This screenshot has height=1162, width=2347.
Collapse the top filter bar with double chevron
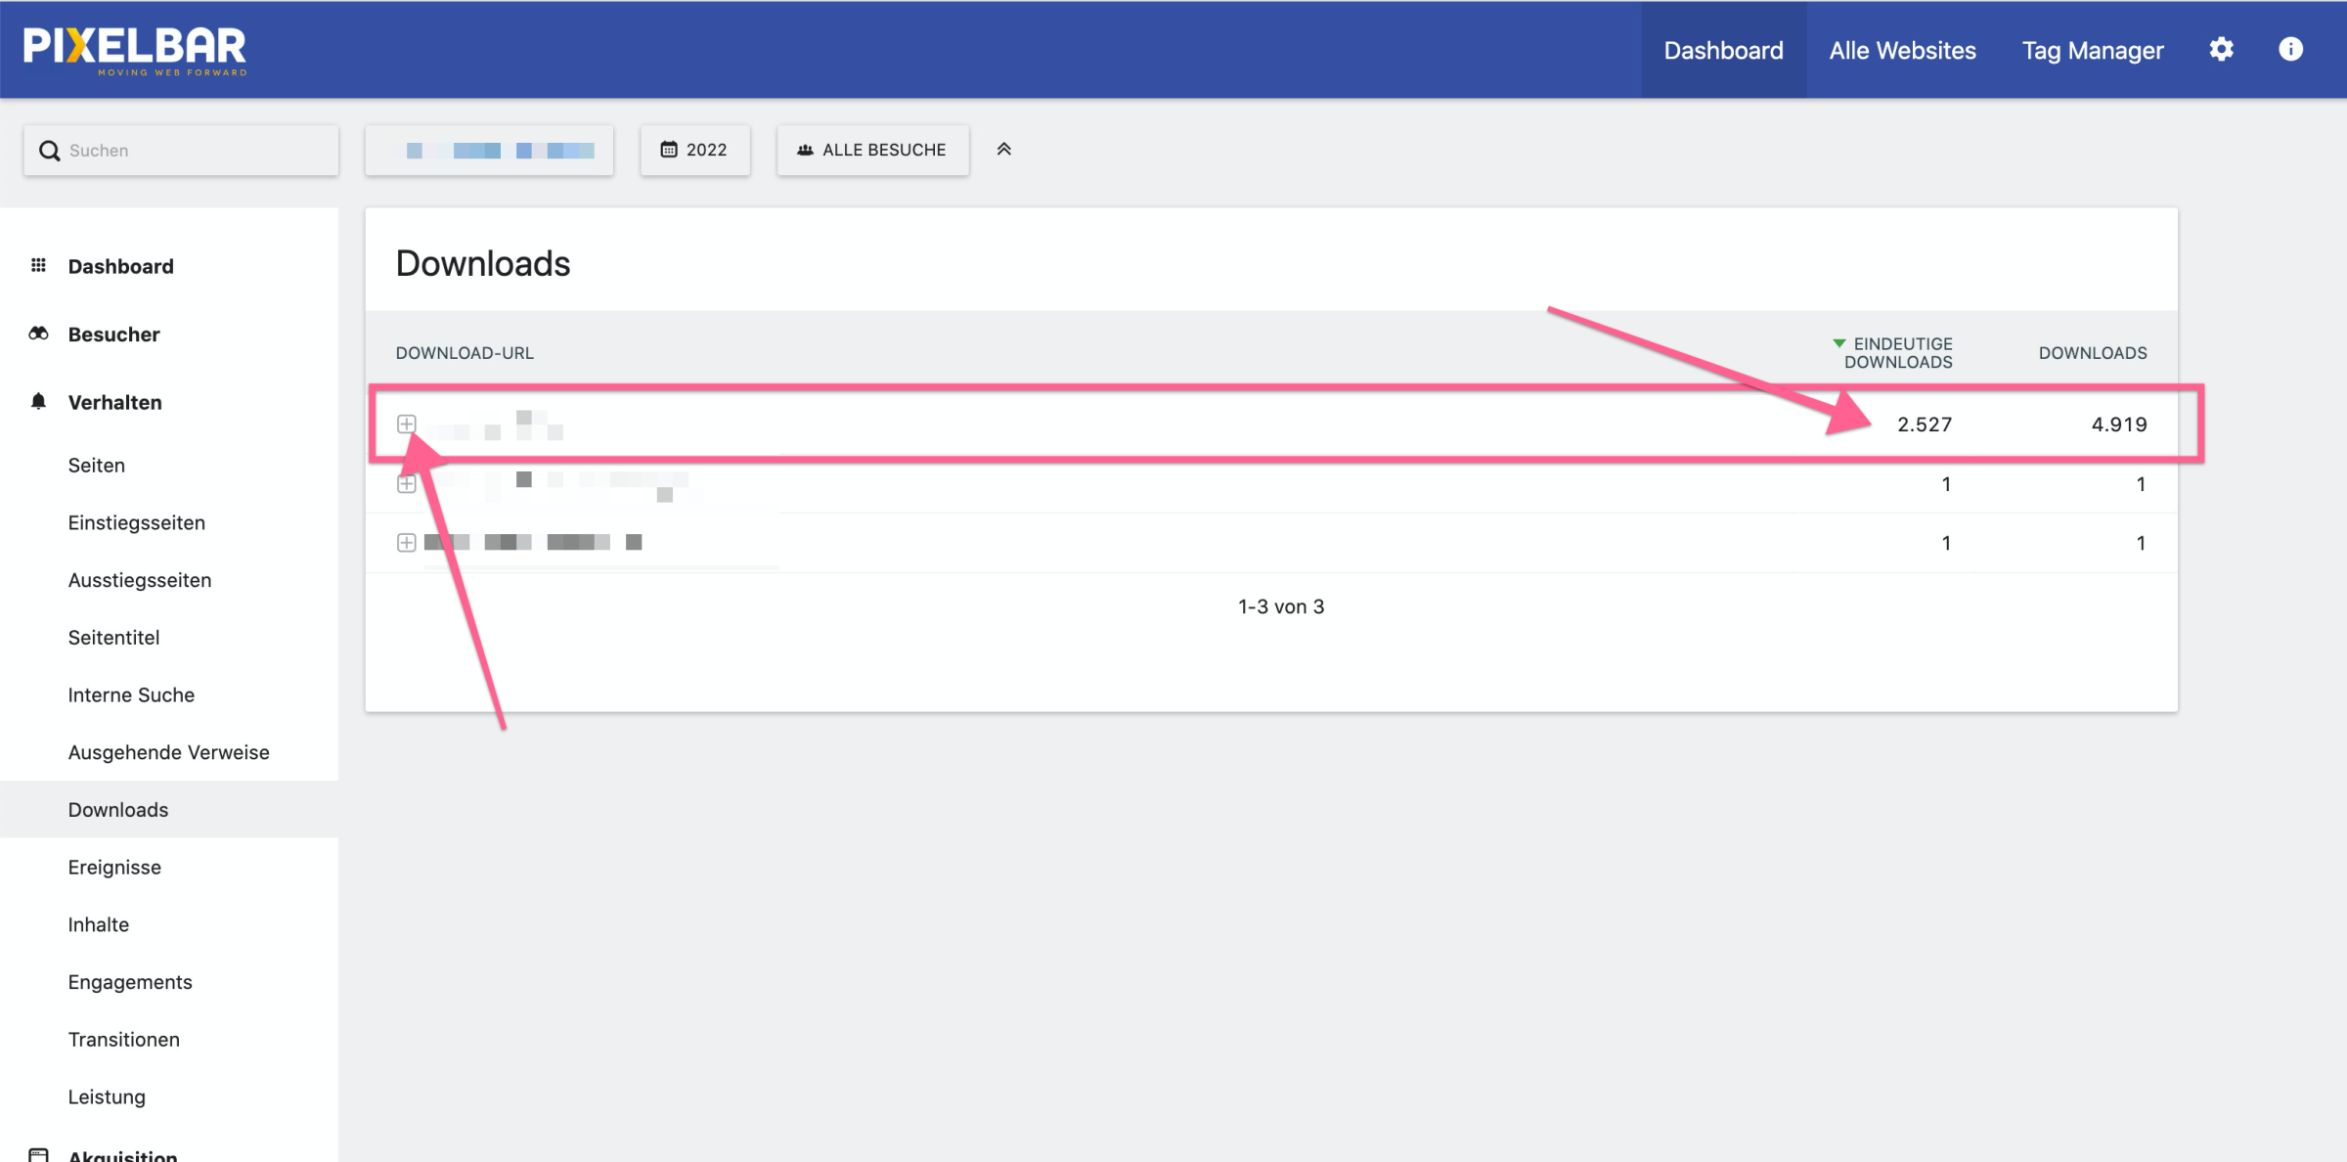click(1003, 150)
